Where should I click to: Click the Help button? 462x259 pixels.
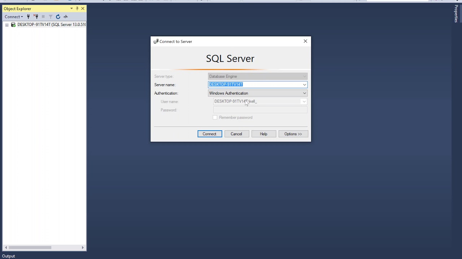tap(263, 134)
